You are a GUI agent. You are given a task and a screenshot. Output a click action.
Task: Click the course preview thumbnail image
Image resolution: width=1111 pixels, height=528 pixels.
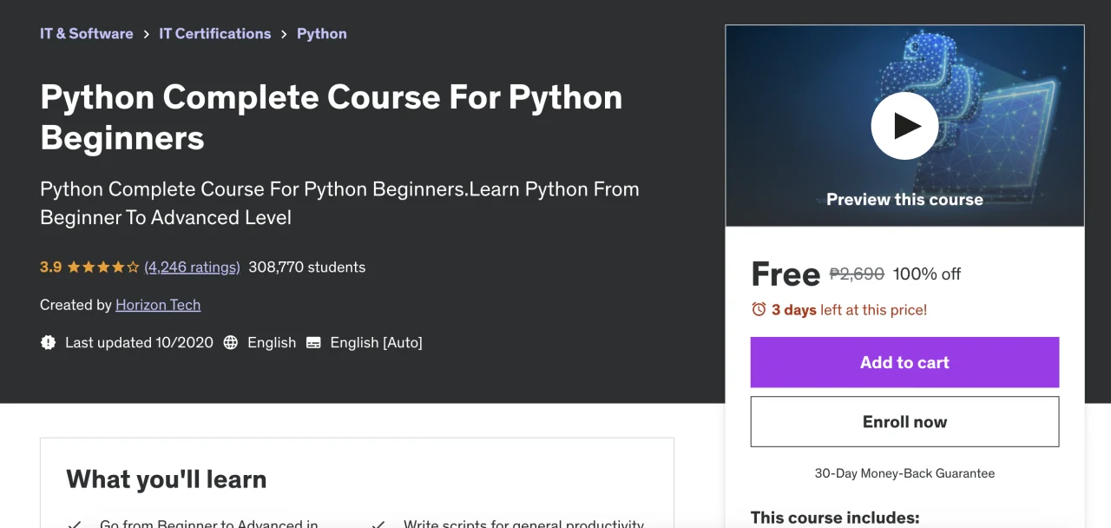[x=904, y=126]
